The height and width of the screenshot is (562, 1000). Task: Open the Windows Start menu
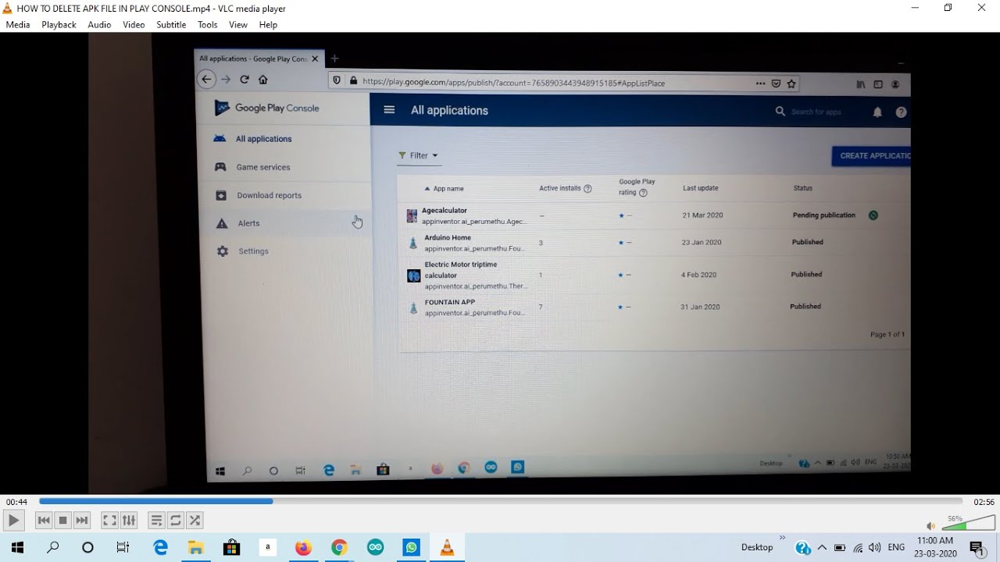[17, 547]
